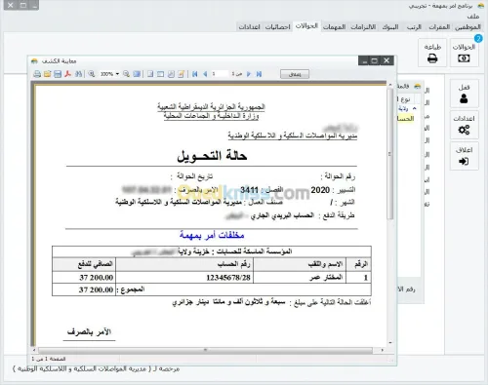This screenshot has height=385, width=488.
Task: Save the report with the diskette icon
Action: (58, 74)
